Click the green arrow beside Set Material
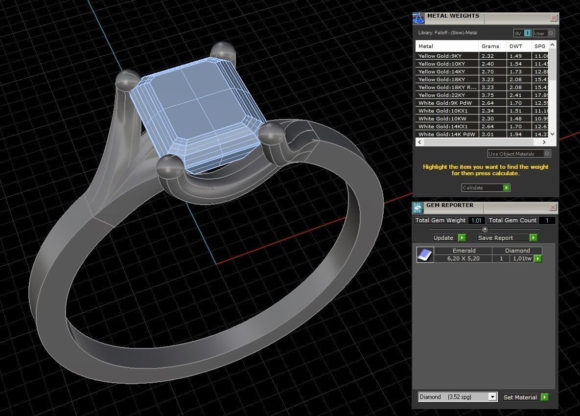The width and height of the screenshot is (580, 416). click(544, 397)
